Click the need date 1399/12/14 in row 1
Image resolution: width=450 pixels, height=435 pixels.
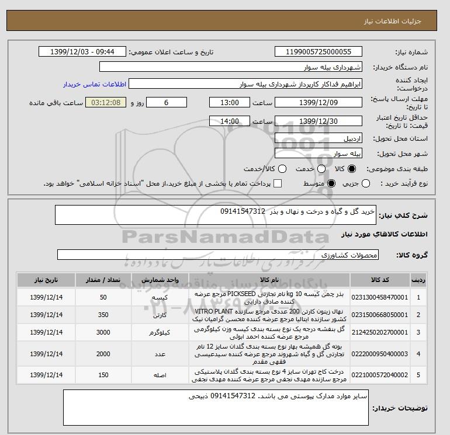pyautogui.click(x=46, y=297)
